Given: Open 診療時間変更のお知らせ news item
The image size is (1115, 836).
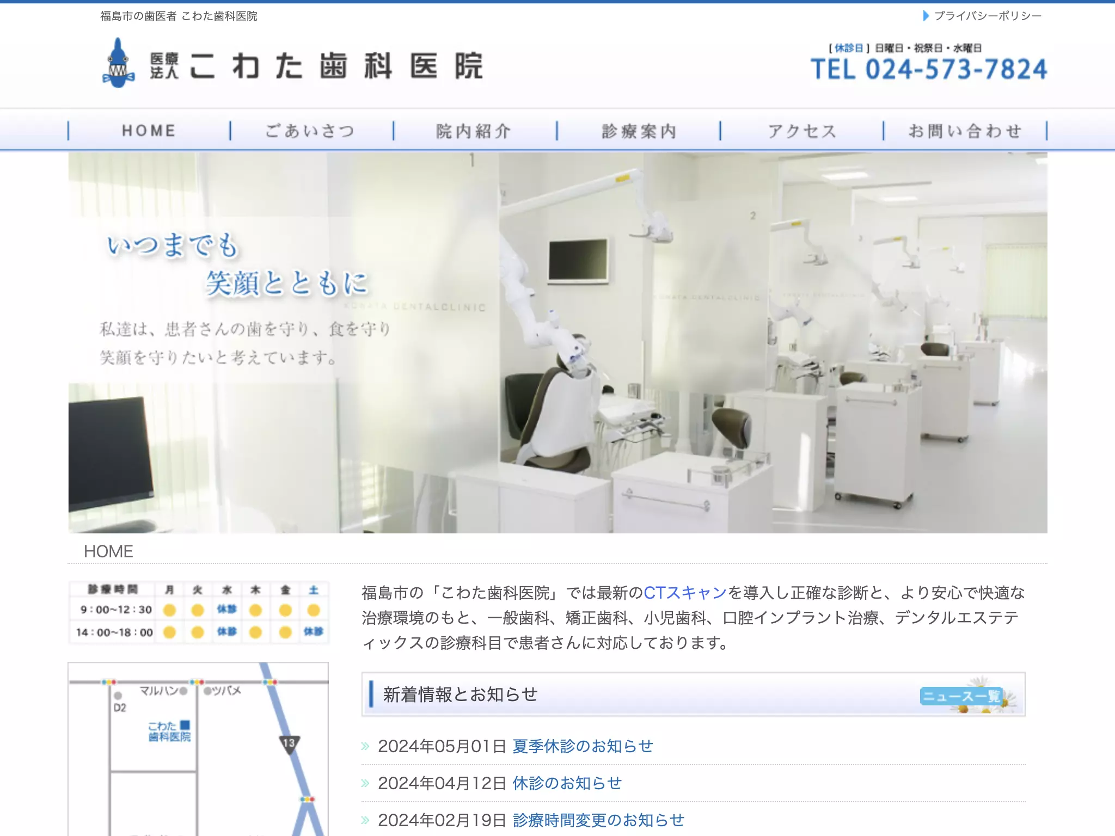Looking at the screenshot, I should point(598,820).
